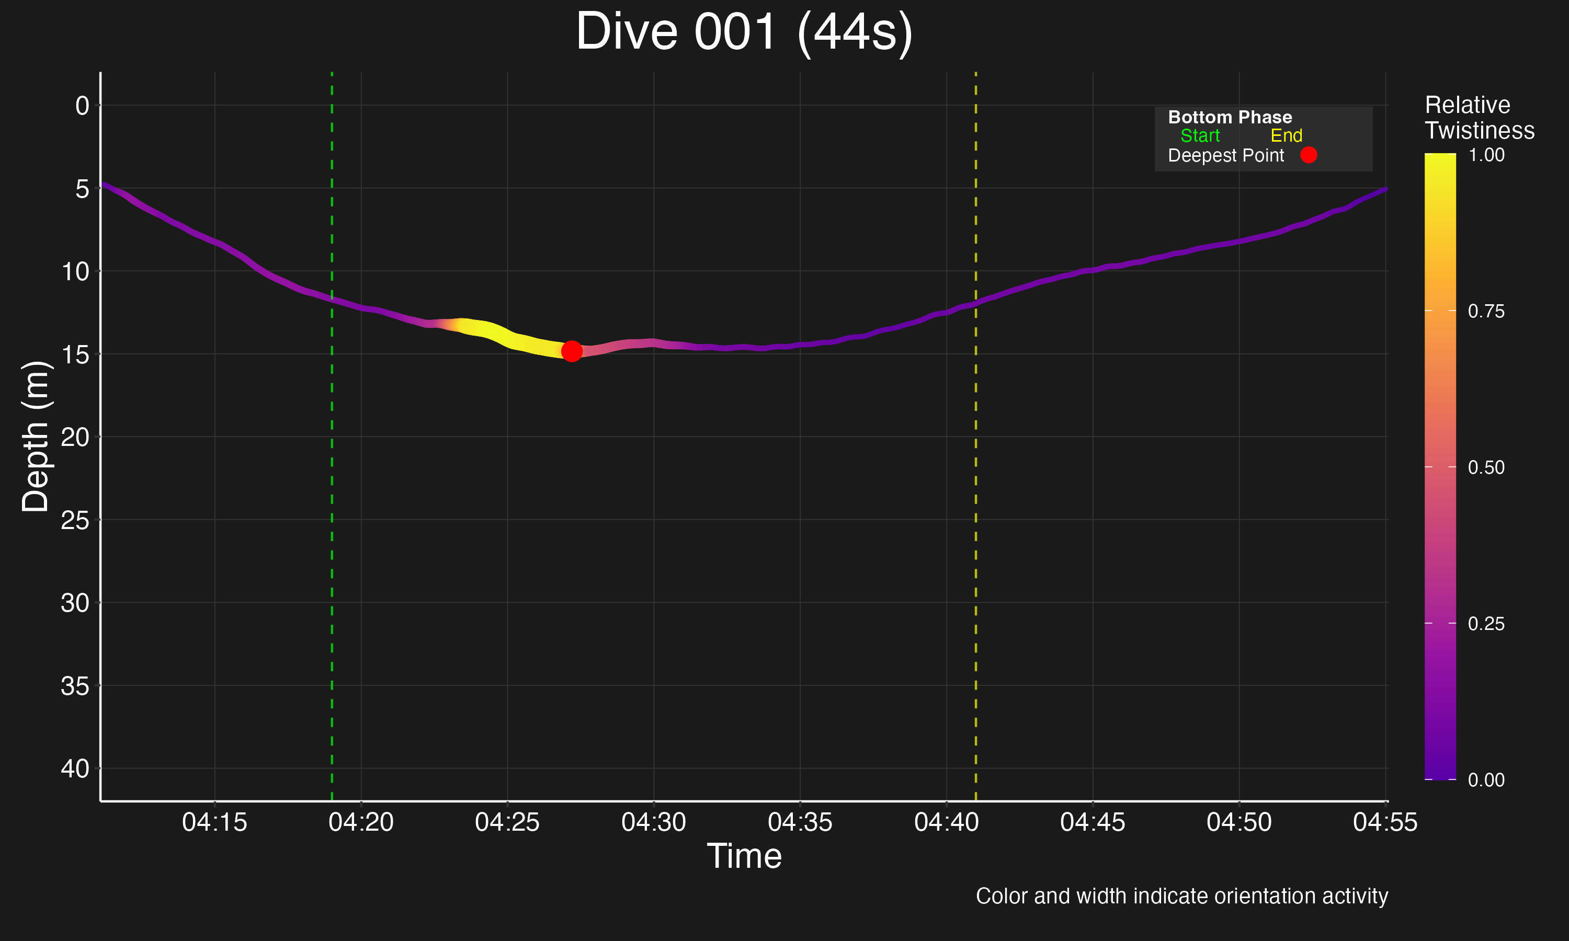Click the 04:25 time tick label
This screenshot has height=941, width=1569.
[507, 822]
